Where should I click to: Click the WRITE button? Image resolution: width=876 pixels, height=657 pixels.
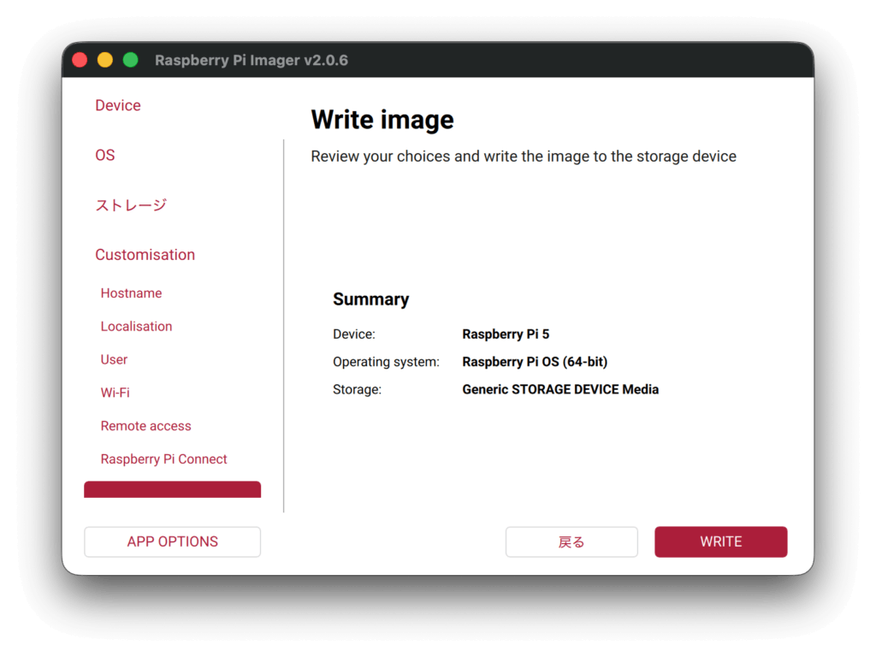coord(720,542)
